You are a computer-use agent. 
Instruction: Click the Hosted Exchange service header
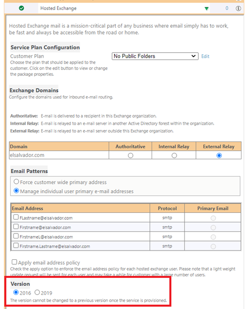59,8
